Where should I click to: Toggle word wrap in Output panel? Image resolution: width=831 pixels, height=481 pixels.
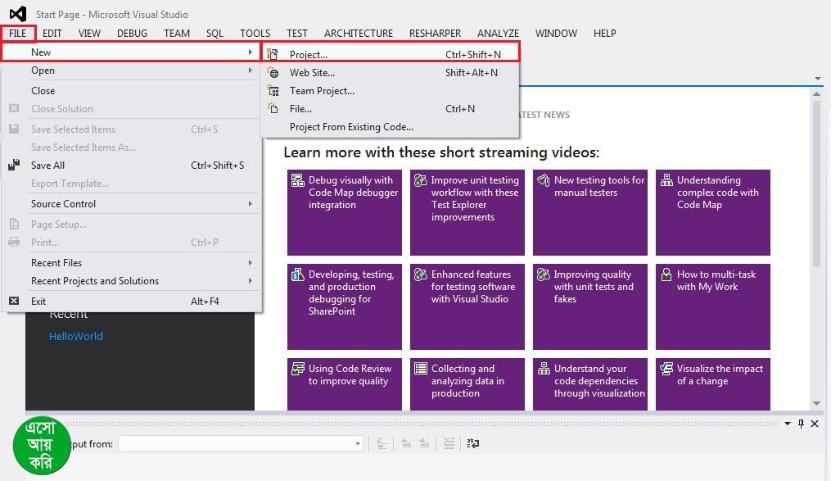click(473, 443)
